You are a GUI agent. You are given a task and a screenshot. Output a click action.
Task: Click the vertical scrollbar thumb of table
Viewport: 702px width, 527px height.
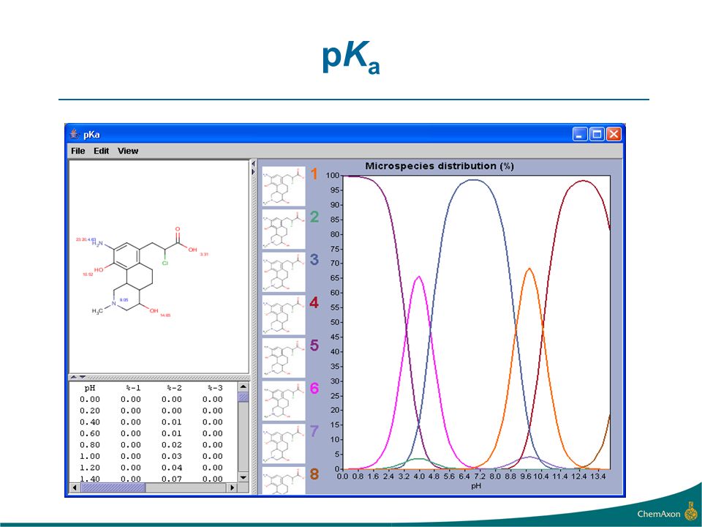point(243,397)
